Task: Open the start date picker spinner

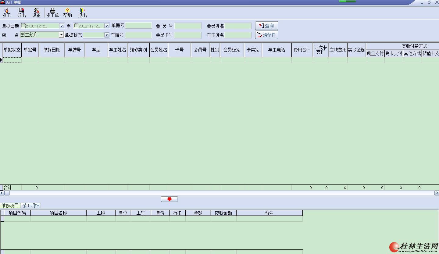Action: pos(62,26)
